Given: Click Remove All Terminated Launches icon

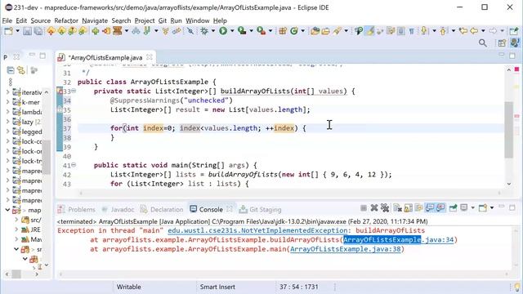Looking at the screenshot, I should click(385, 208).
